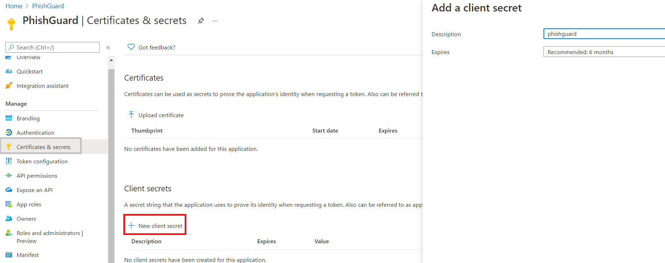Click the Description field containing phishguard

604,34
